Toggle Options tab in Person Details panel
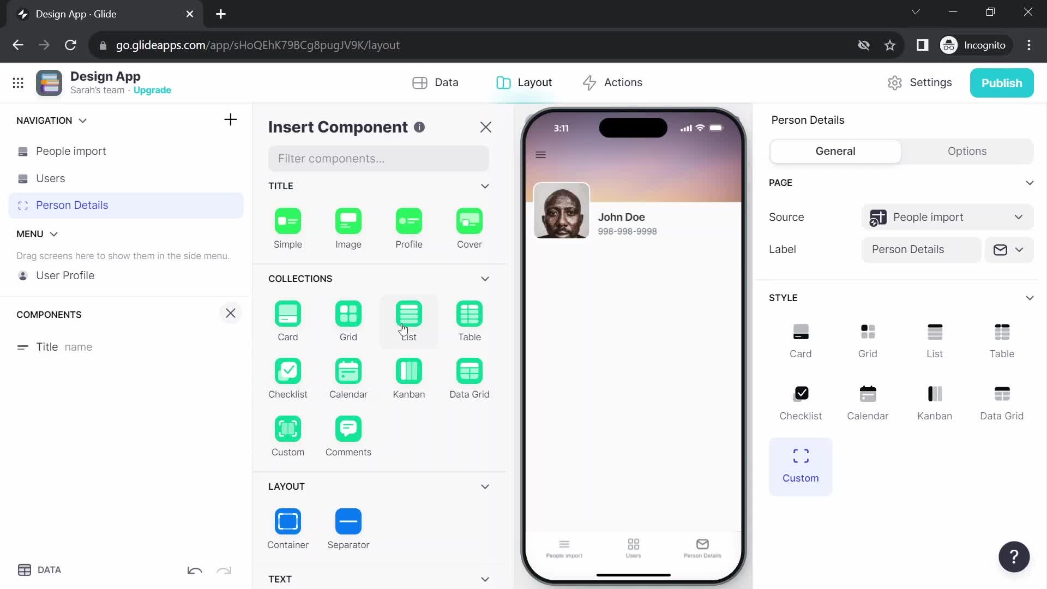1047x589 pixels. (967, 151)
